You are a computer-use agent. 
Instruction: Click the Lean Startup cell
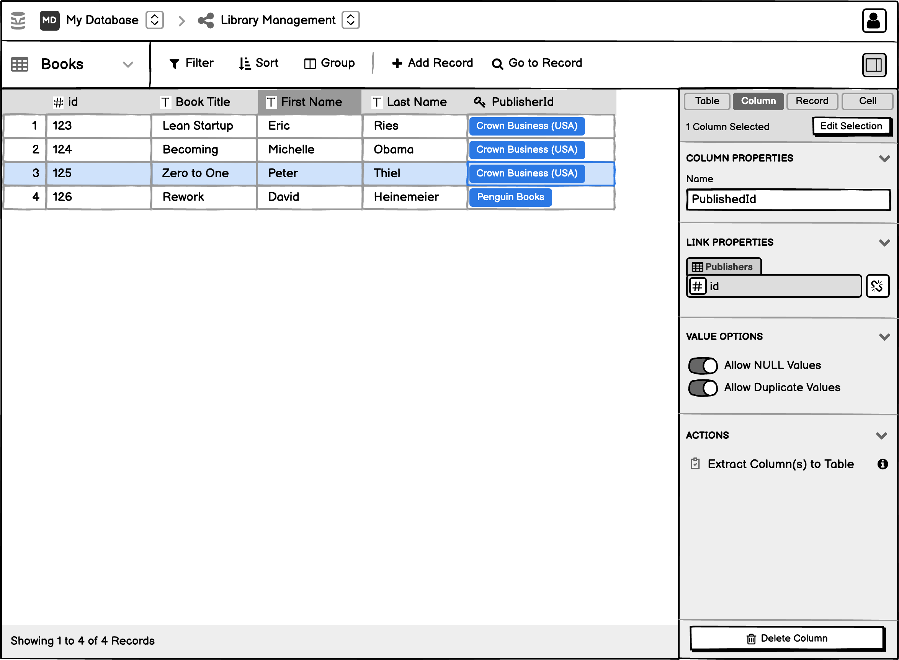point(204,126)
